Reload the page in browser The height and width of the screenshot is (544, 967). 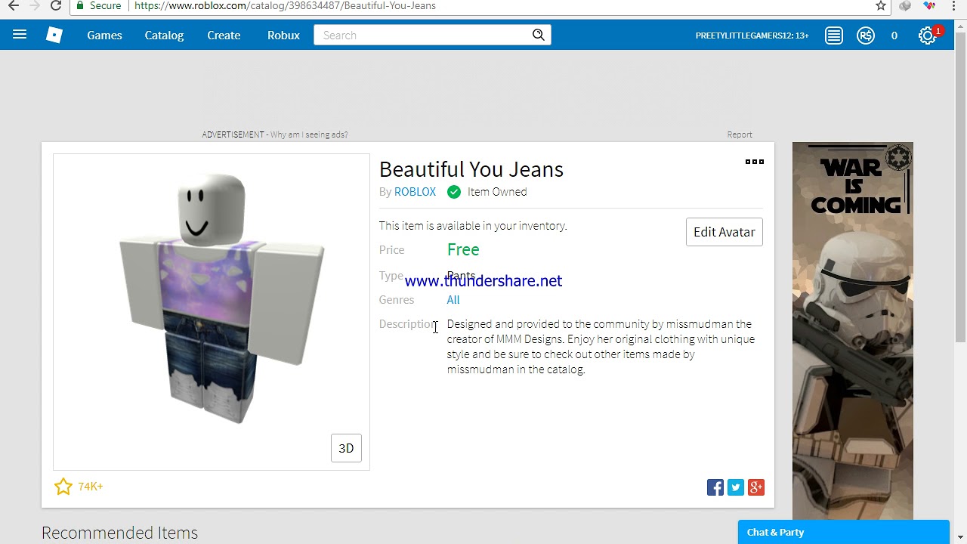click(56, 5)
